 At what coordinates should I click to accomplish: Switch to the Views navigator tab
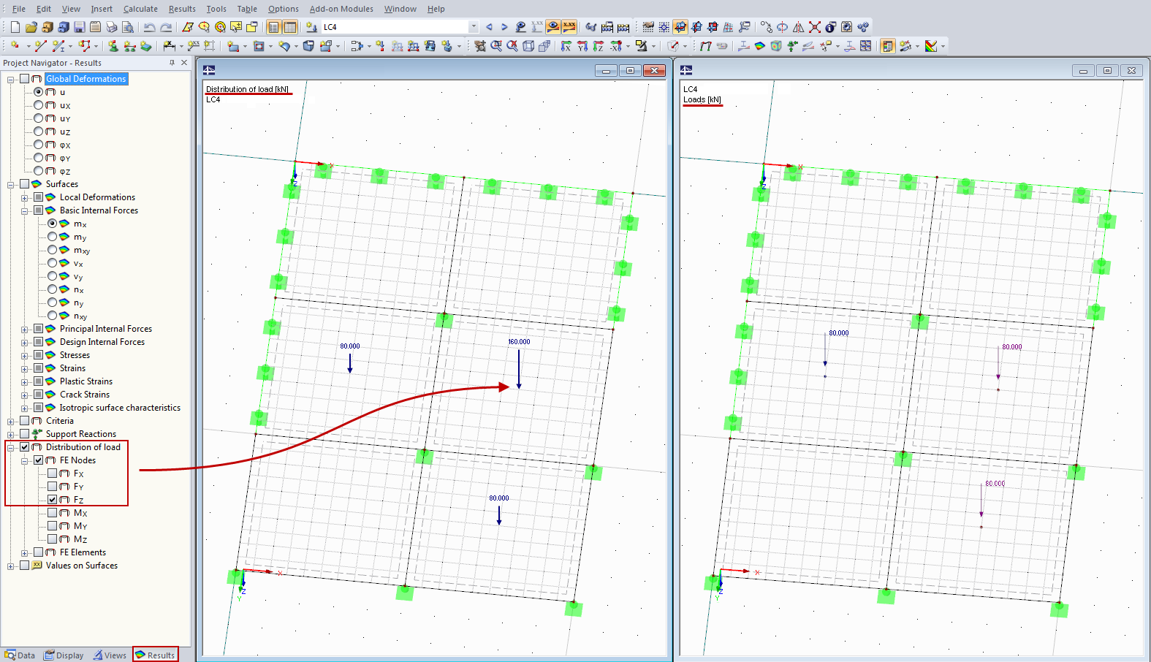[x=110, y=655]
